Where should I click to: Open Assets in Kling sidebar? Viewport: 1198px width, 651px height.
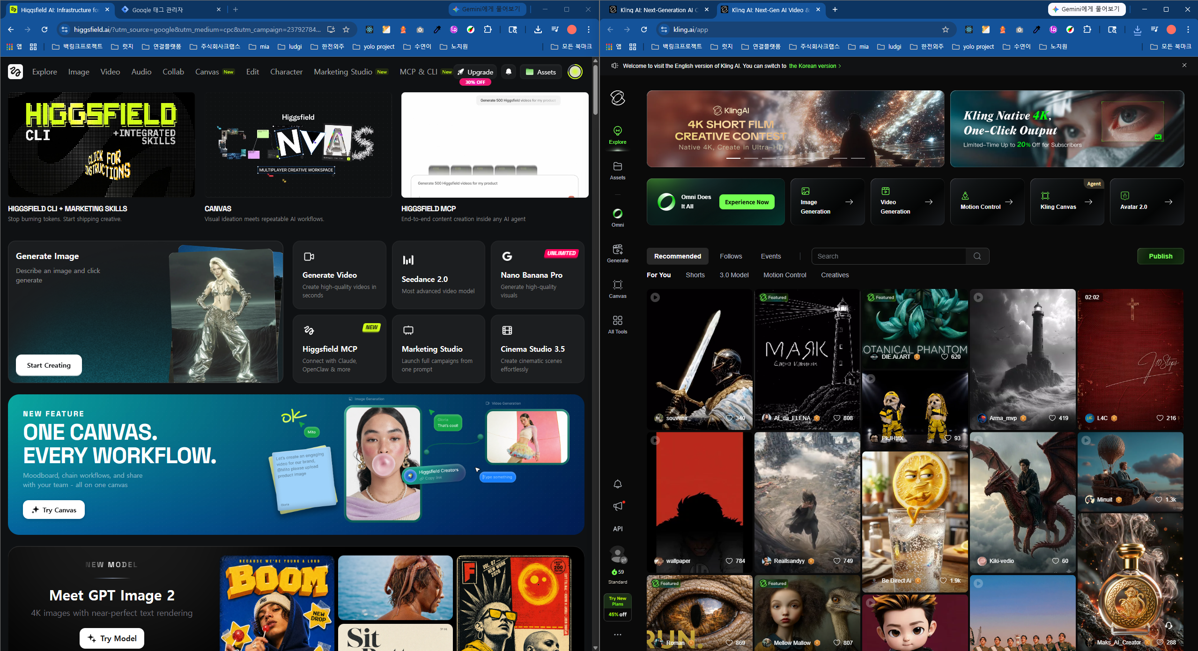(x=617, y=171)
